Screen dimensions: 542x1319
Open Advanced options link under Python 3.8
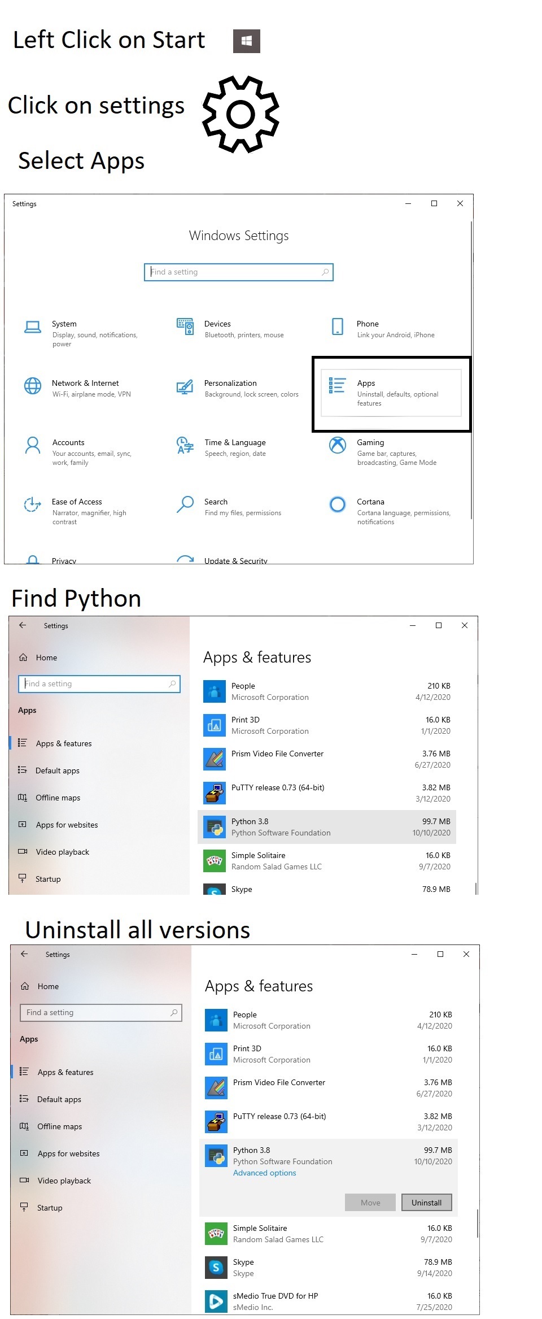[264, 1173]
